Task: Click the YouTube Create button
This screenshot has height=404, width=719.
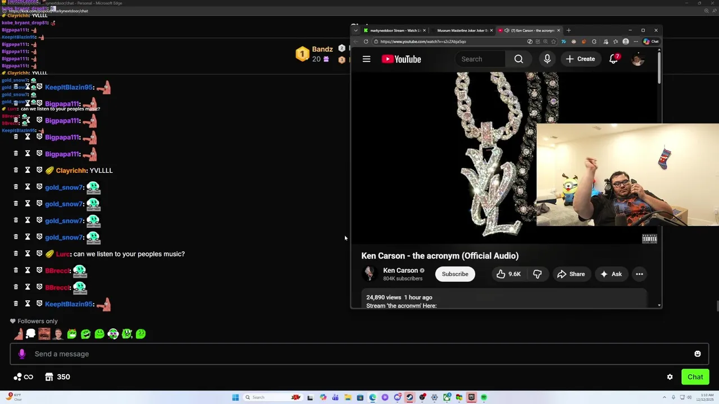Action: click(x=581, y=59)
